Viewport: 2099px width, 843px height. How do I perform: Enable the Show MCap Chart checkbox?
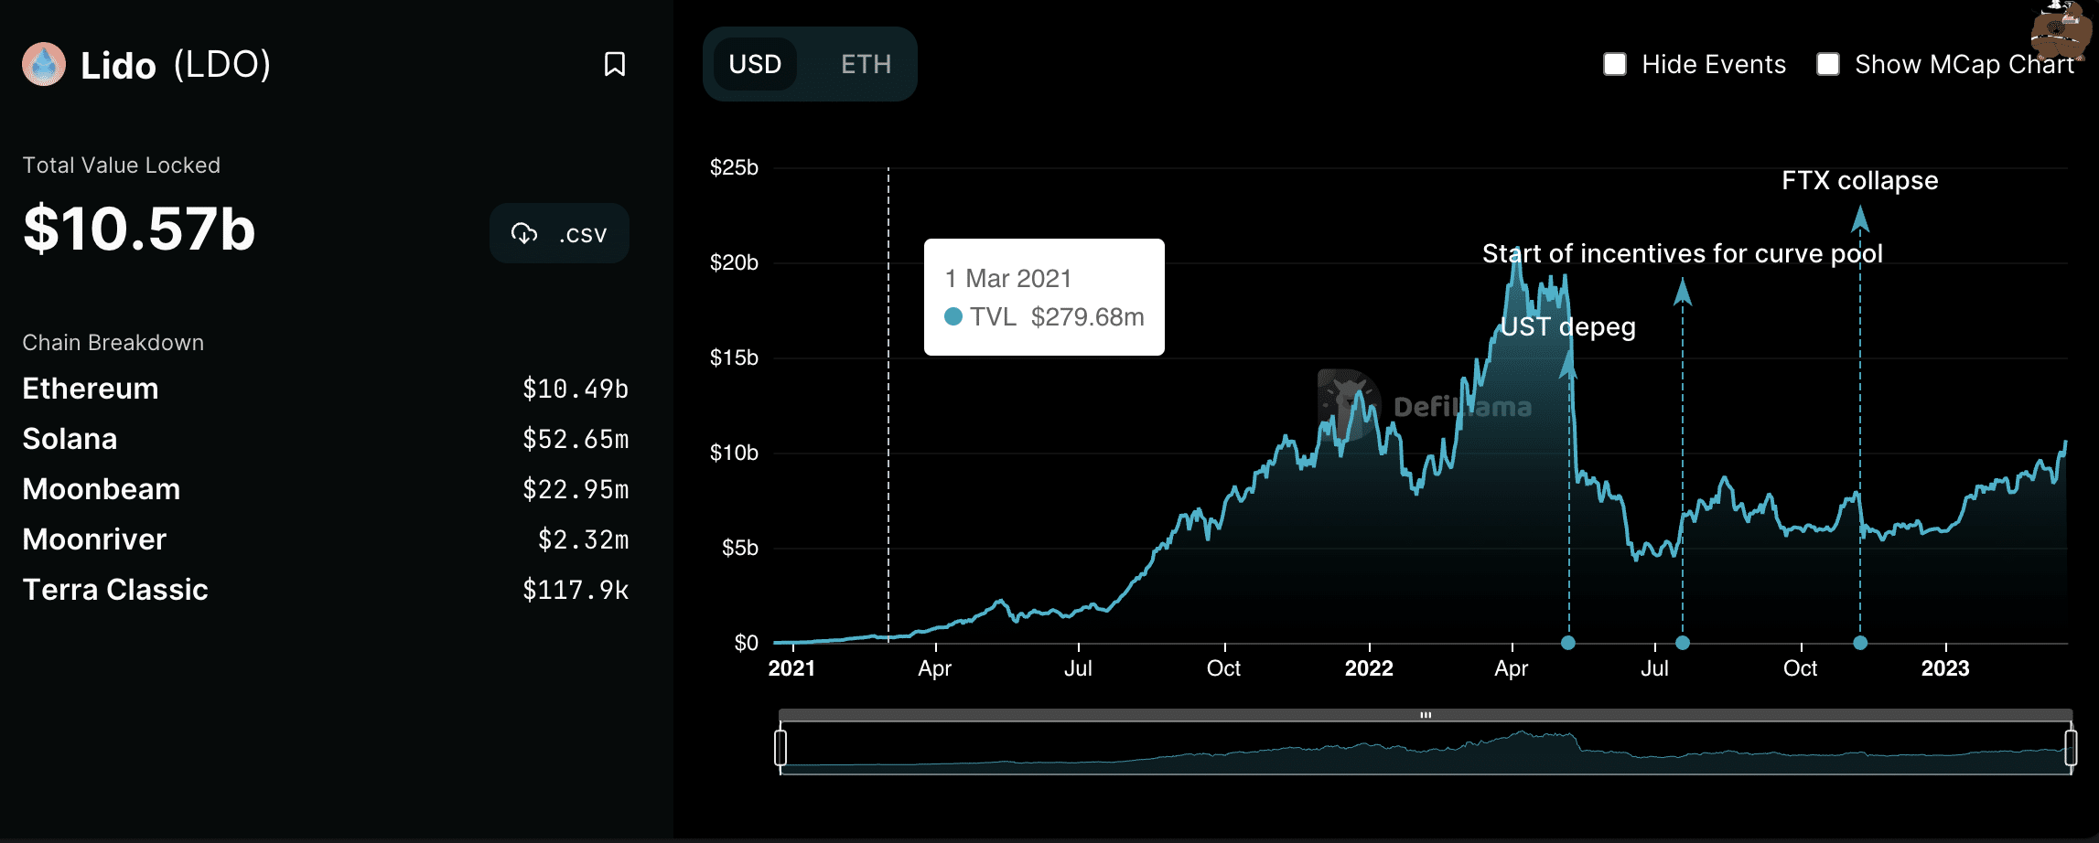(1826, 64)
